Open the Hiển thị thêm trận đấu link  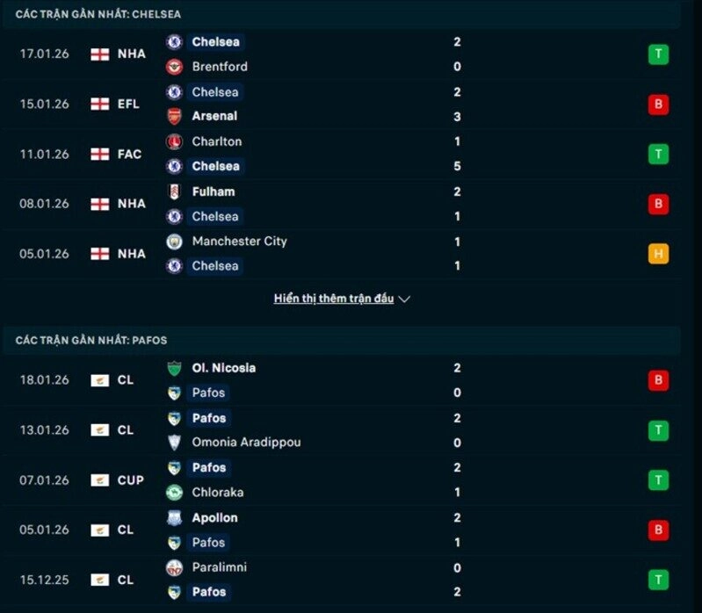(334, 299)
